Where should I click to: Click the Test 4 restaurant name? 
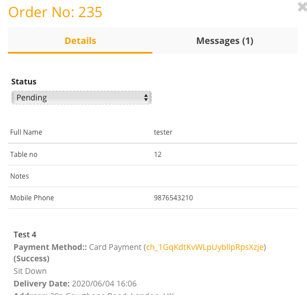click(25, 235)
